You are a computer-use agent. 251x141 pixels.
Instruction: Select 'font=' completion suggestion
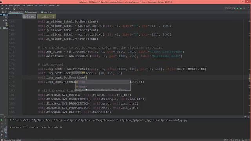coord(103,87)
